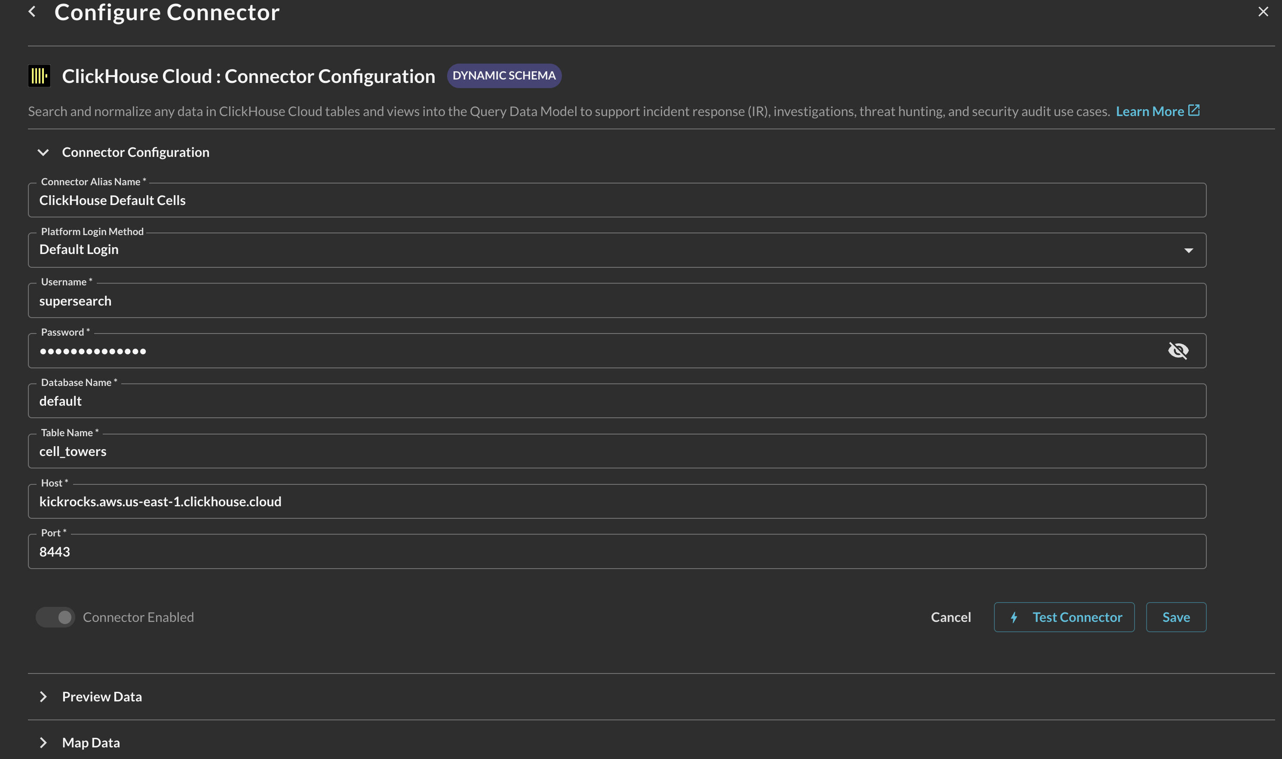Expand the Map Data section
This screenshot has height=759, width=1282.
[43, 743]
